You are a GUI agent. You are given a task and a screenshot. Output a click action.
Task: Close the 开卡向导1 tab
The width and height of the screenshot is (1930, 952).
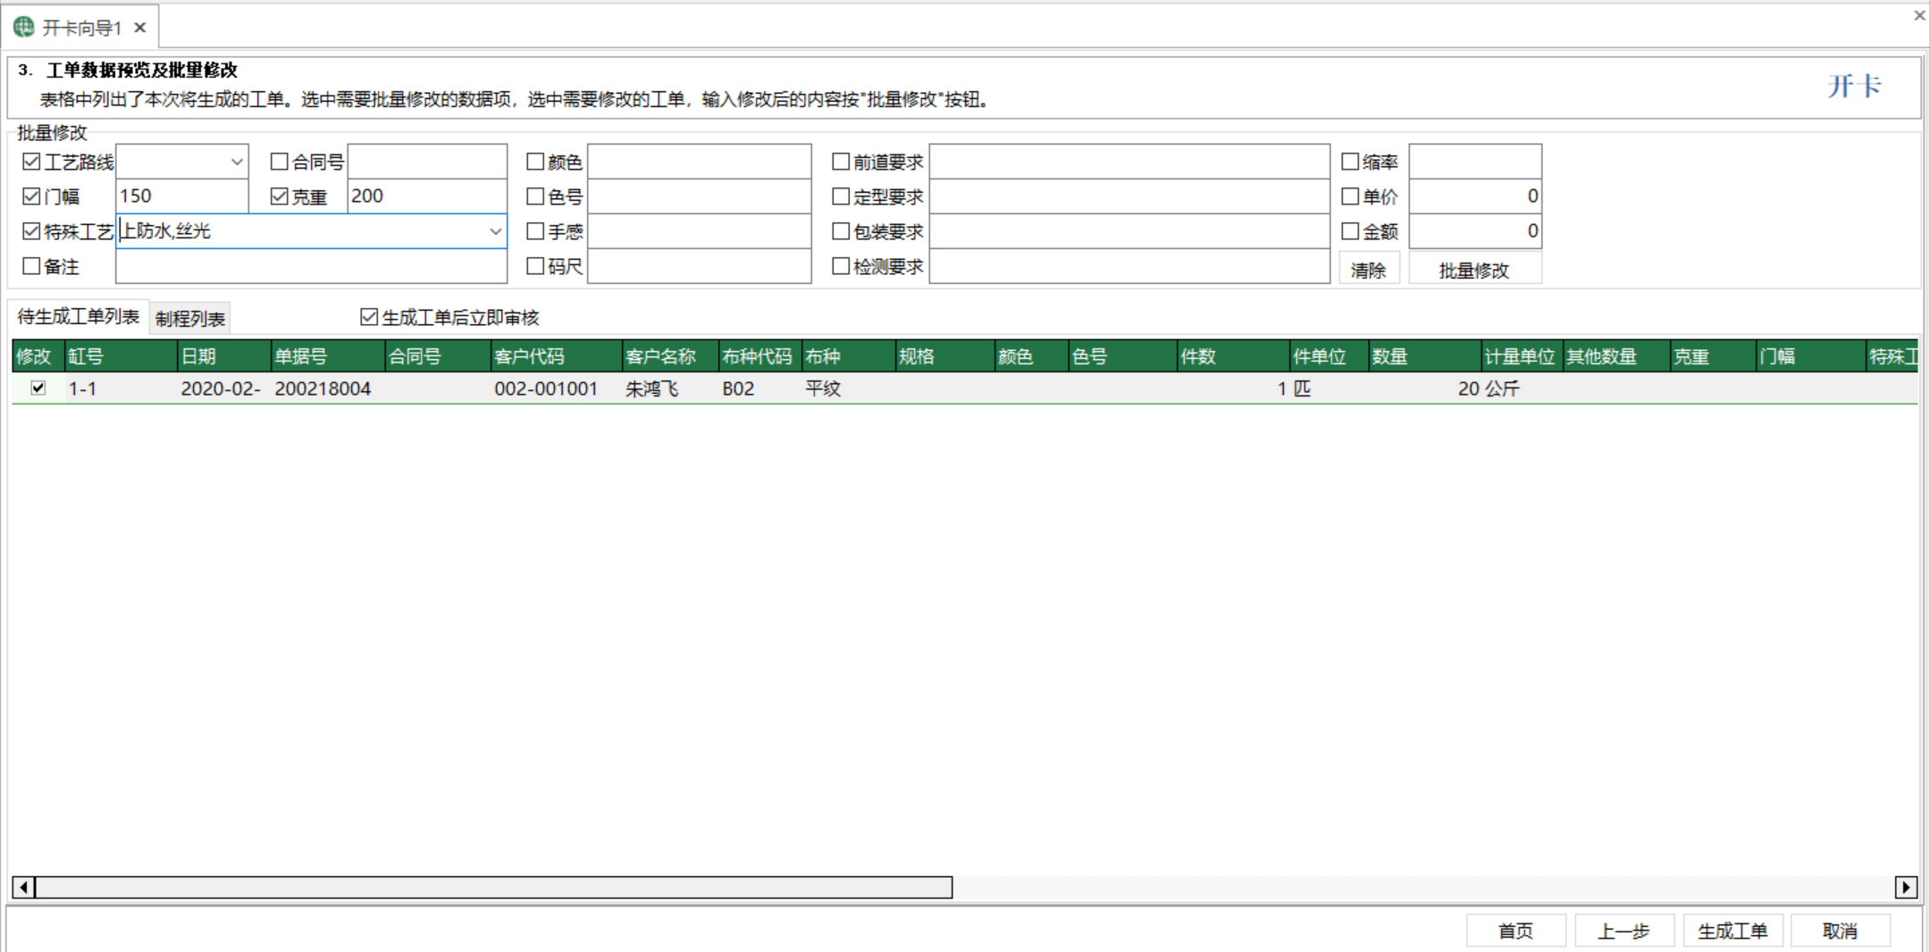coord(140,28)
